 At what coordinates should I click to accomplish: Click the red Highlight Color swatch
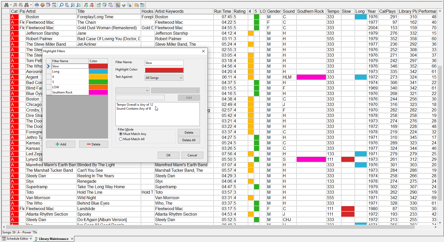[x=164, y=70]
